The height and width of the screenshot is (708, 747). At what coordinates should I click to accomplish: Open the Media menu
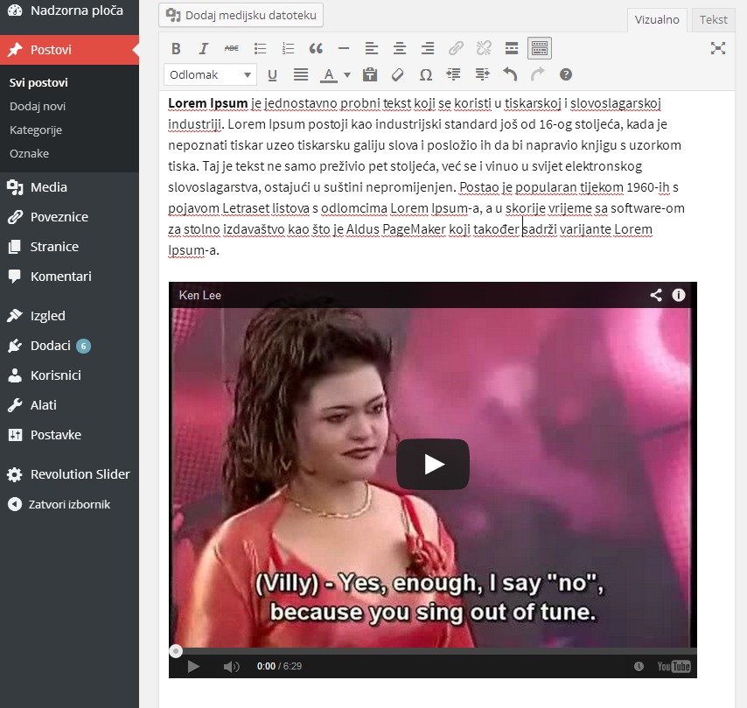[70, 187]
